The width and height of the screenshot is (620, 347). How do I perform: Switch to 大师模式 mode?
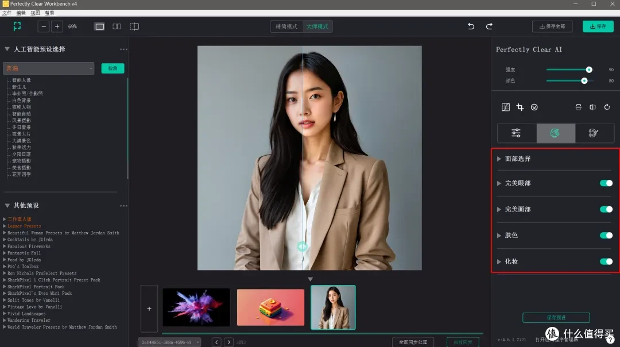click(x=317, y=26)
